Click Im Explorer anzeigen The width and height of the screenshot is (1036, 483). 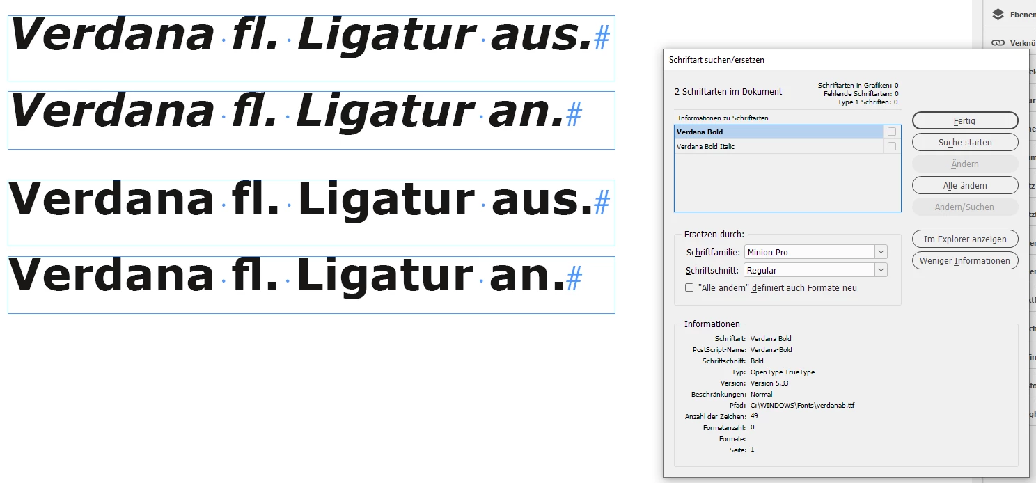coord(965,239)
